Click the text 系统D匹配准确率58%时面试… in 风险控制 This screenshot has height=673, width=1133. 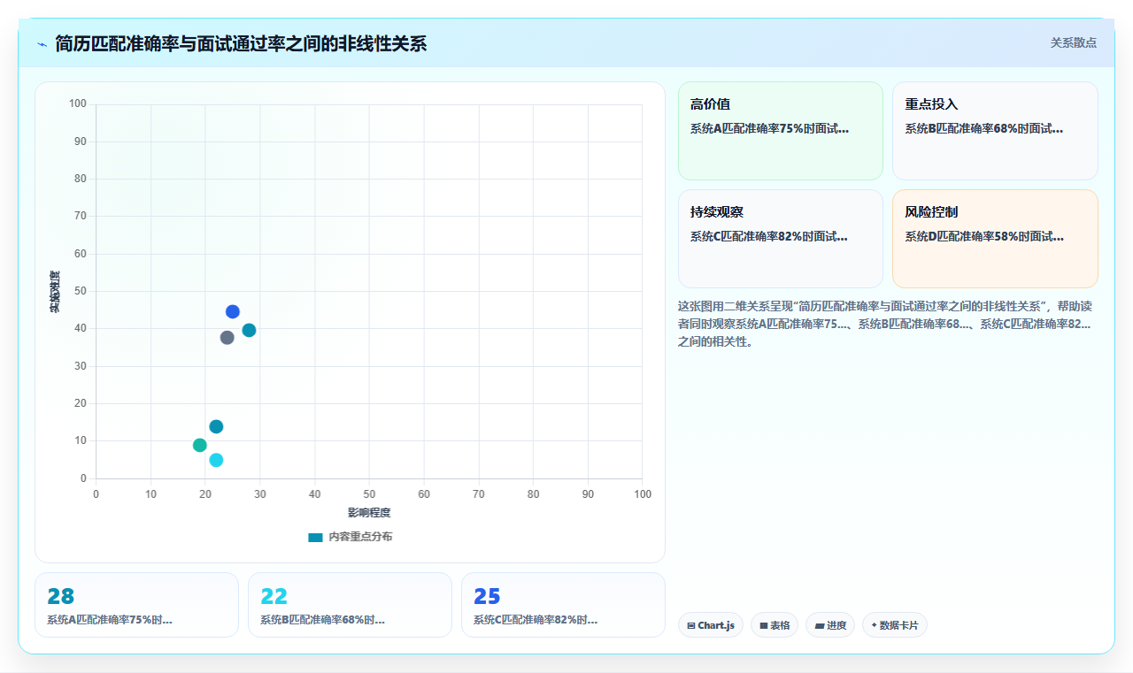984,236
